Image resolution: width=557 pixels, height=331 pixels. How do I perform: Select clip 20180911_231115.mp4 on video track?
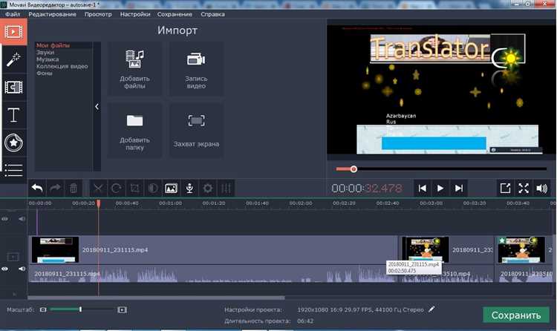point(213,249)
